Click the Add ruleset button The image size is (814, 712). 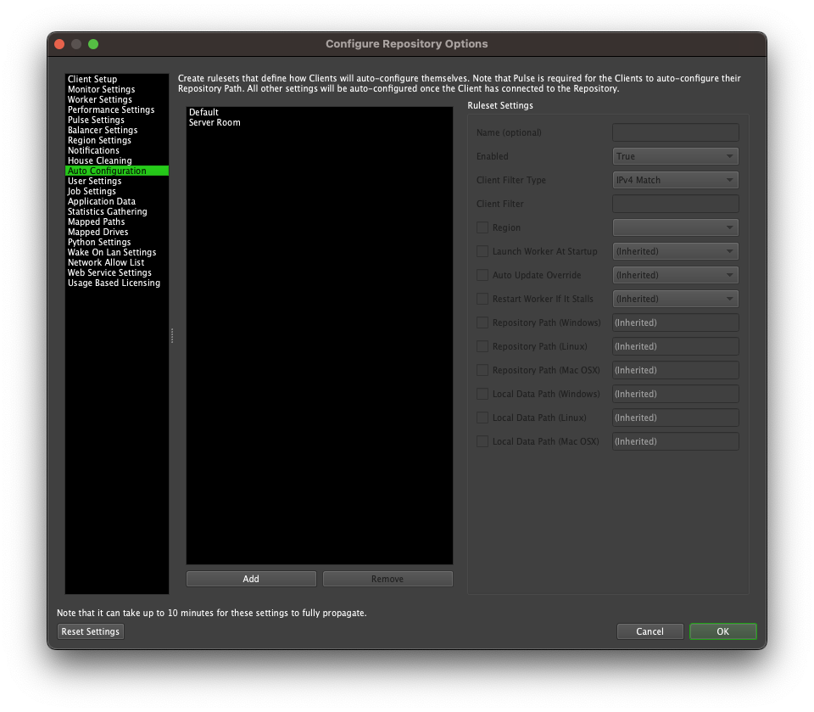[251, 579]
